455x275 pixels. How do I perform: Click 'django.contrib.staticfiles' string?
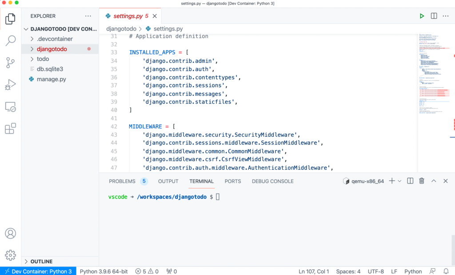(x=188, y=102)
